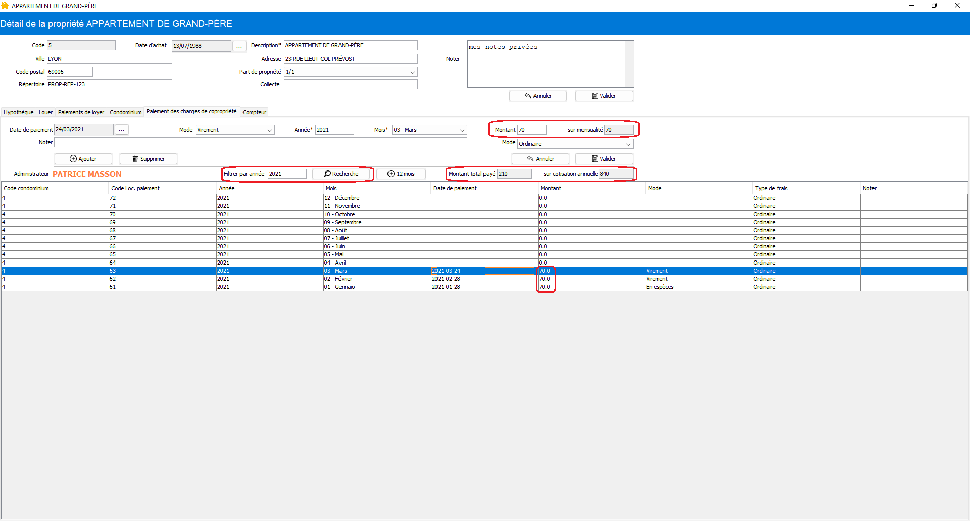
Task: Click Annuler in the payment form
Action: pos(541,159)
